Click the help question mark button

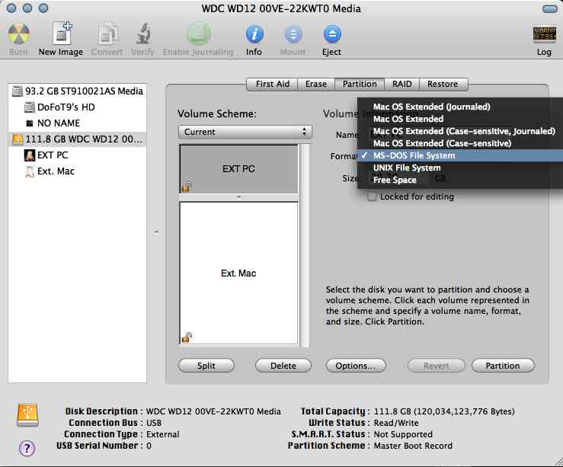[27, 448]
